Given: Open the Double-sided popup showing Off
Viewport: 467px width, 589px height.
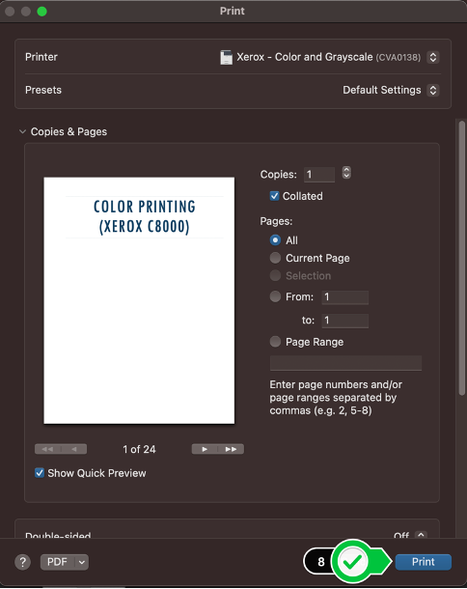Looking at the screenshot, I should pyautogui.click(x=422, y=535).
